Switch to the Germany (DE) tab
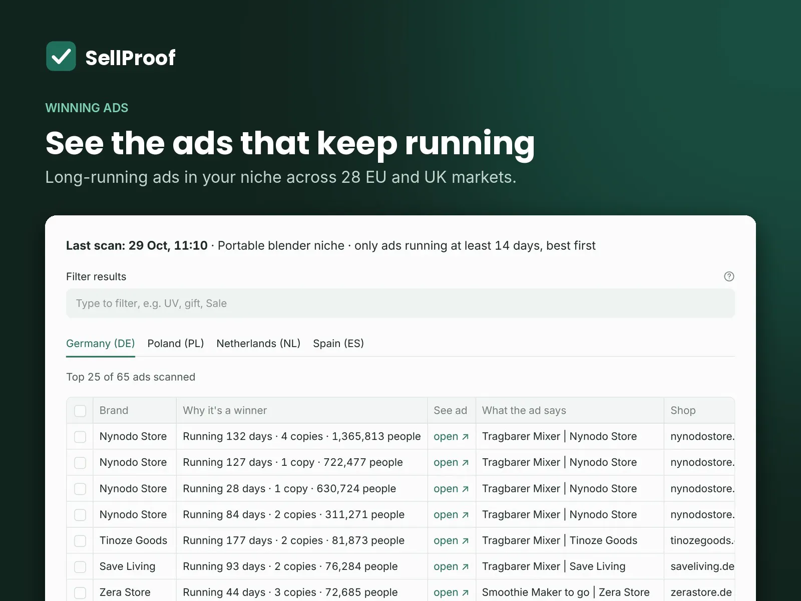801x601 pixels. (101, 344)
